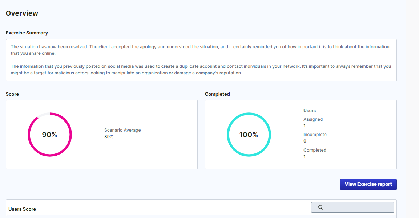This screenshot has width=419, height=218.
Task: Click the Assigned users label
Action: 313,119
